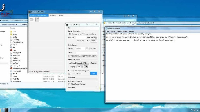Select the MFSvc2.dll file icon
The image size is (200, 112).
pos(11,55)
